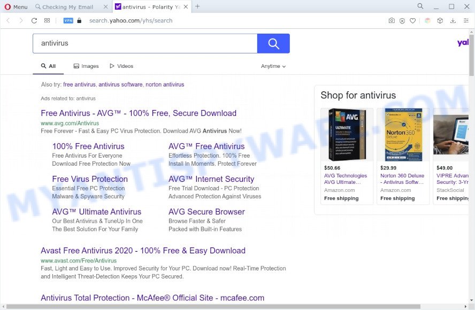475x310 pixels.
Task: Open the AVG Secure Browser sublink
Action: [206, 212]
